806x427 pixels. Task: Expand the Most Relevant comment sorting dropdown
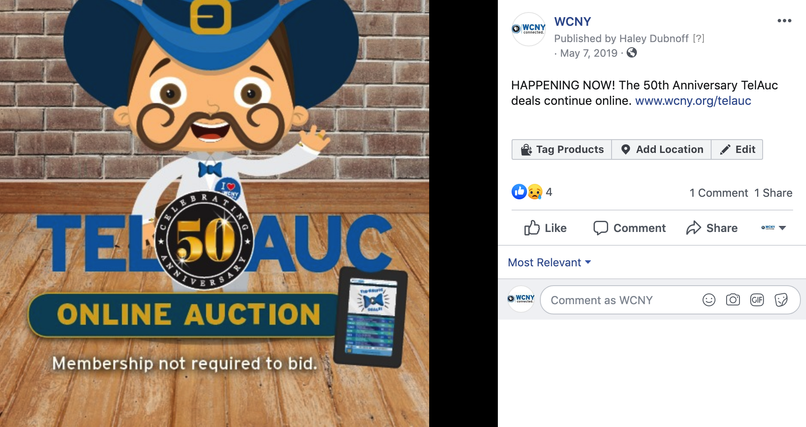click(x=549, y=262)
